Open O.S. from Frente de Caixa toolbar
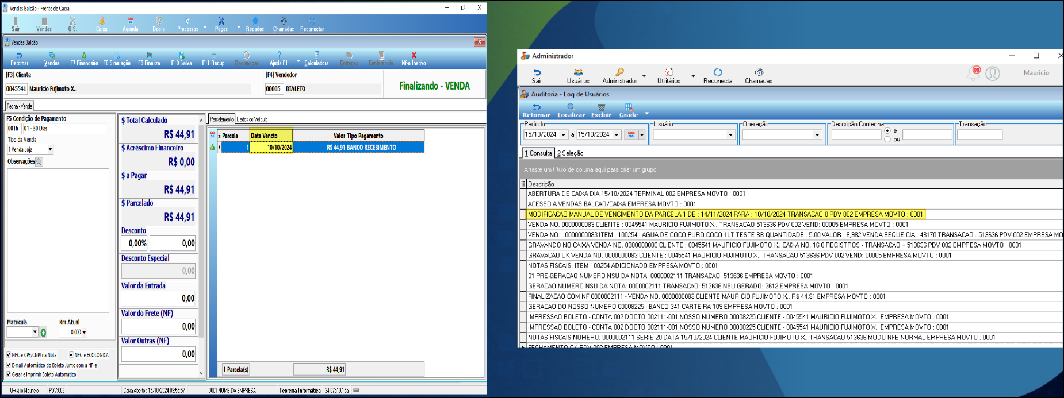The width and height of the screenshot is (1064, 398). pos(72,24)
